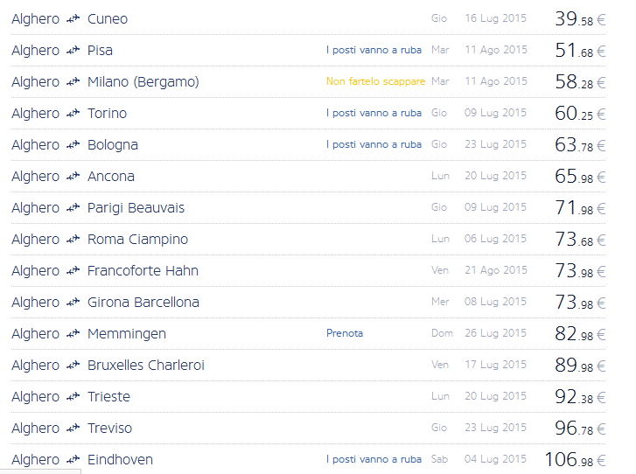This screenshot has height=474, width=636.
Task: Click the plane icon in the Cuneo row
Action: (73, 19)
